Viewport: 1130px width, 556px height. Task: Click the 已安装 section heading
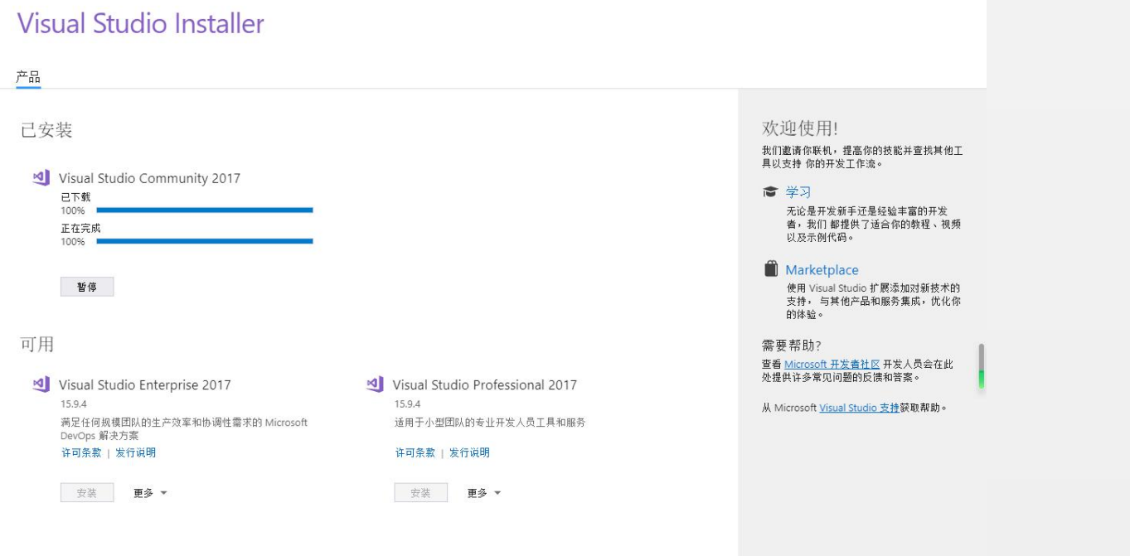pos(46,130)
